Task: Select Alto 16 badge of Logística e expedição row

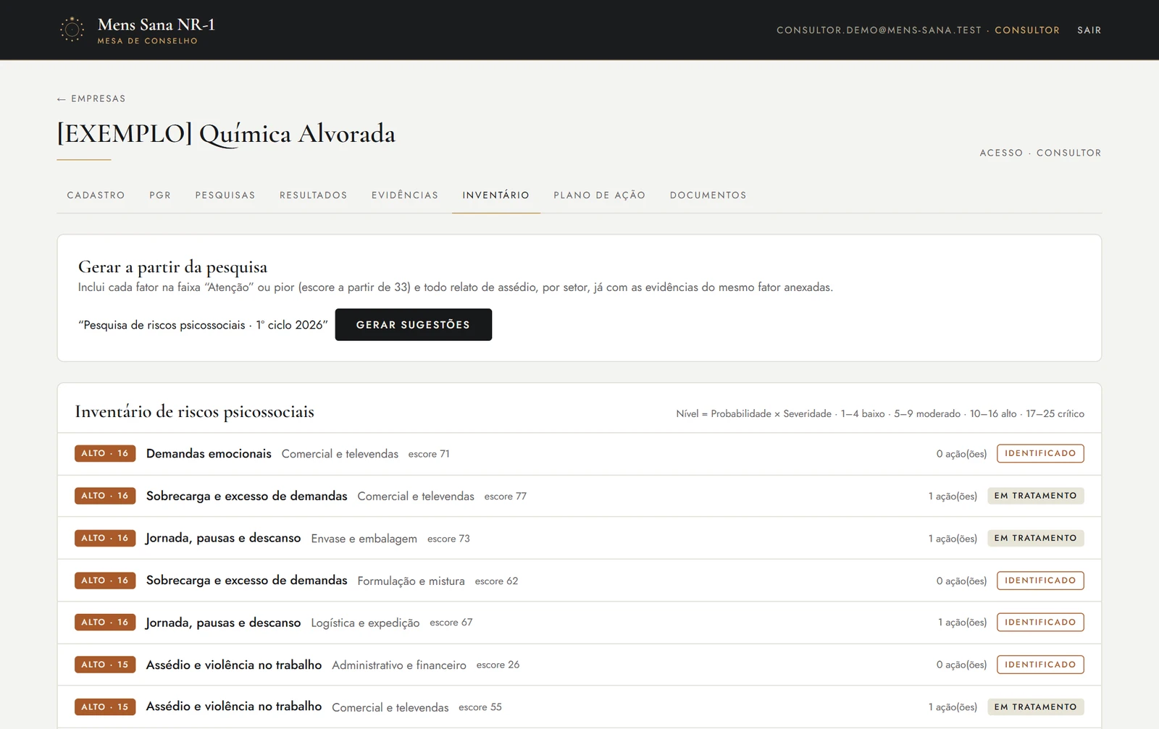Action: tap(105, 622)
